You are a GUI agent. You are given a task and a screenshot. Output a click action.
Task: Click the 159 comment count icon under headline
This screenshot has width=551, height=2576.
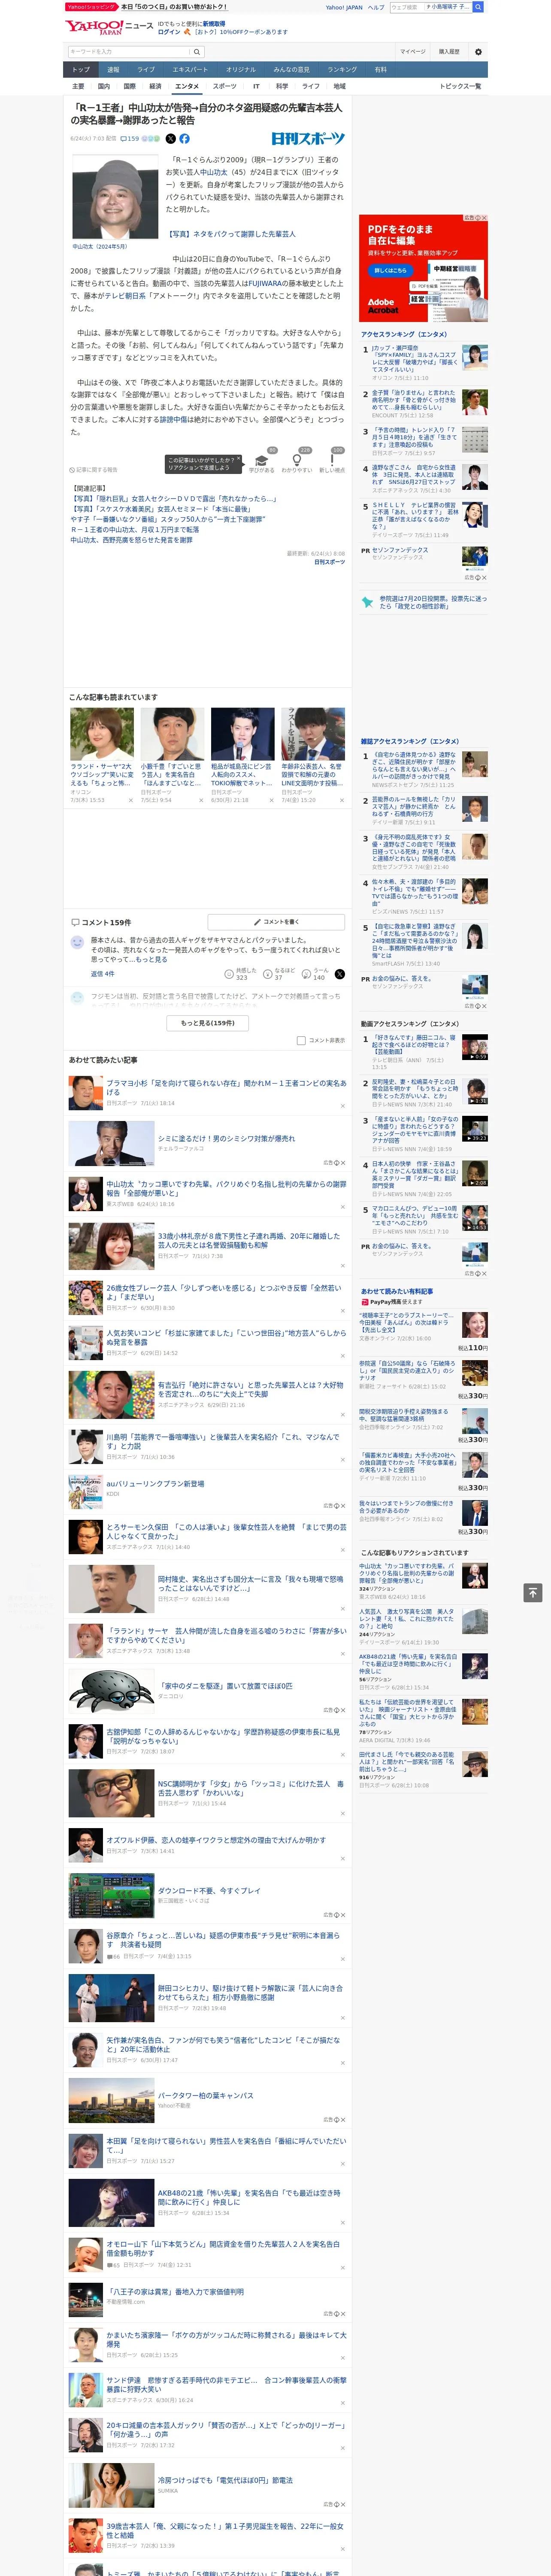130,139
